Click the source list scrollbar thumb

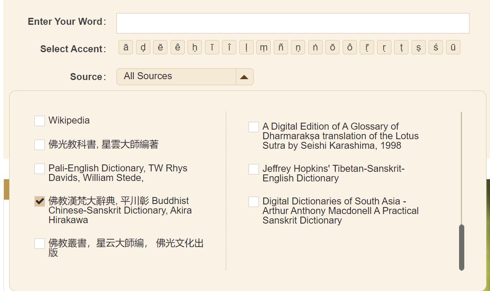[x=462, y=247]
